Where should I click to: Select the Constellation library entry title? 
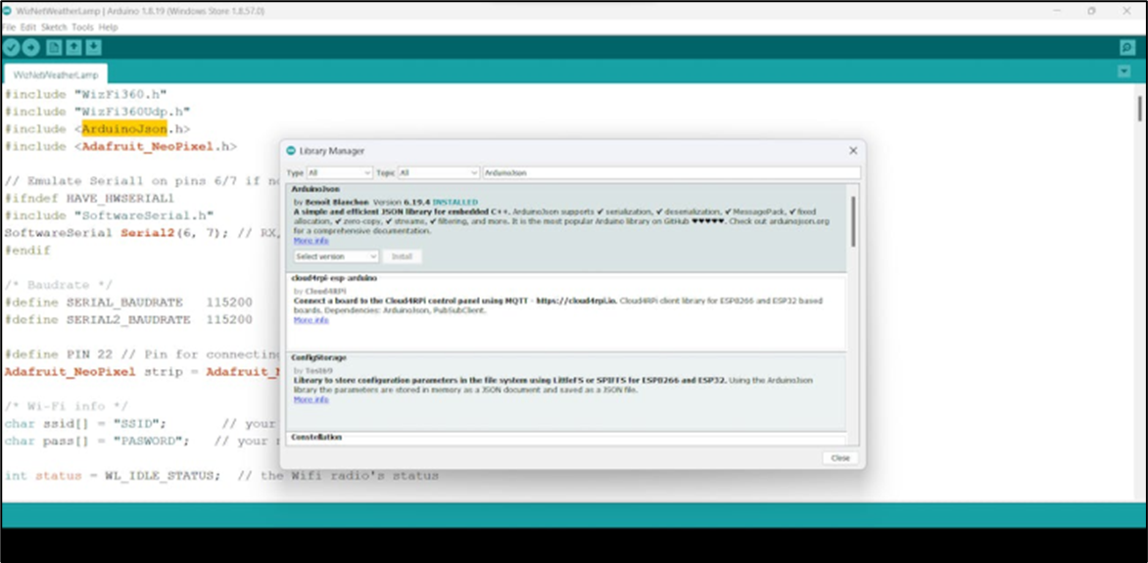point(316,437)
